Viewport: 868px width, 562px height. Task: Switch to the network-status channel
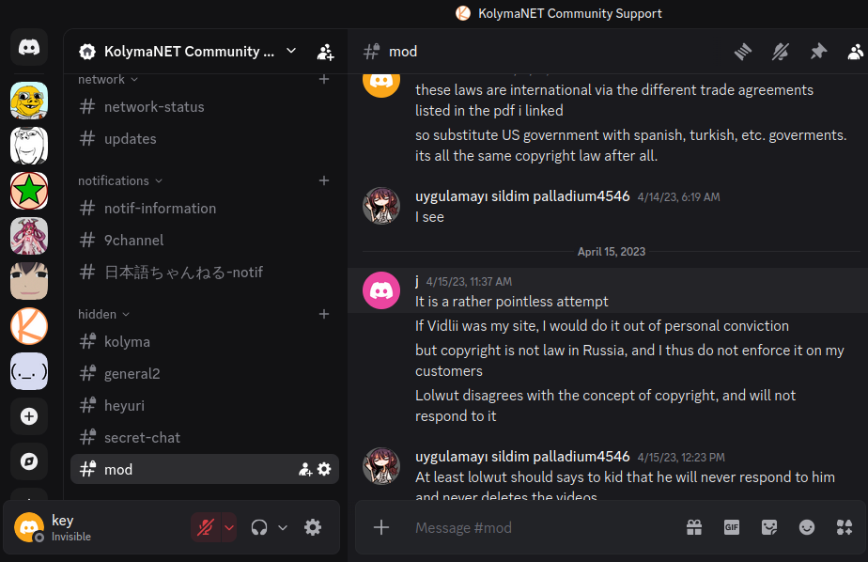[154, 107]
